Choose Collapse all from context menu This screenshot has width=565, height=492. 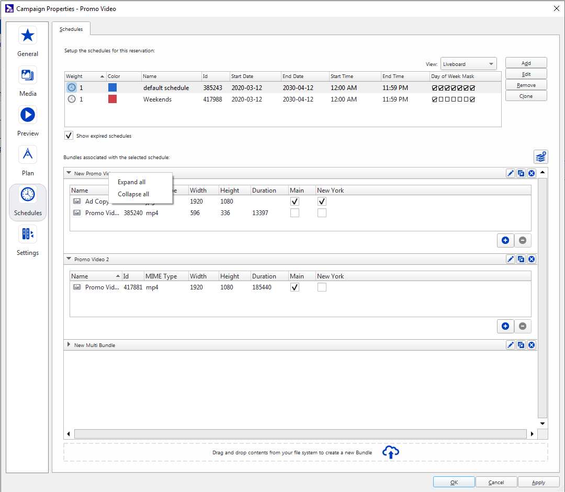[133, 194]
